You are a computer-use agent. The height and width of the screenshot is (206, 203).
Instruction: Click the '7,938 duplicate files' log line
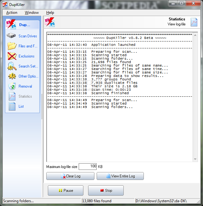click(114, 83)
